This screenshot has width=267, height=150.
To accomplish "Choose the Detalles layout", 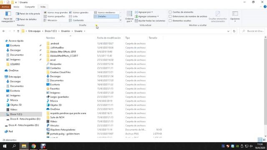I will pyautogui.click(x=106, y=16).
